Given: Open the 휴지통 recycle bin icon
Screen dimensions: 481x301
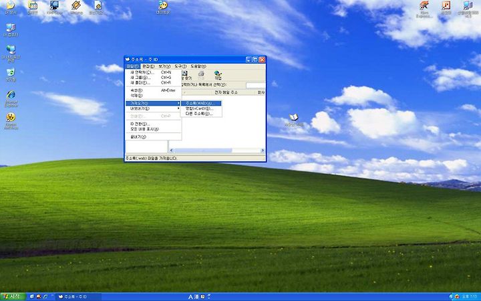Looking at the screenshot, I should (11, 75).
